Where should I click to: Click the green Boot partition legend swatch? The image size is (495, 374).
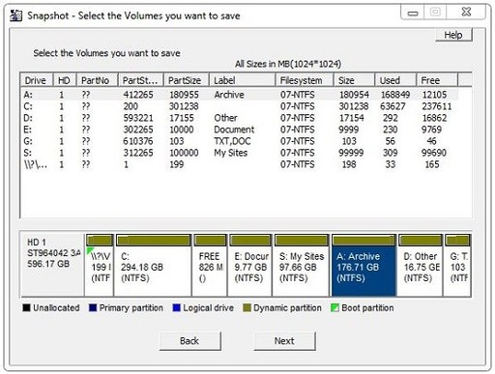click(335, 307)
